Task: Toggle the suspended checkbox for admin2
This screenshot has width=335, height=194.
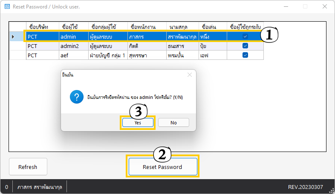Action: (245, 46)
